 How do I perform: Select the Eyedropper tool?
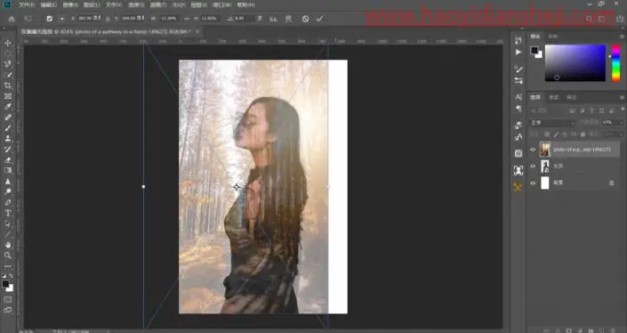[8, 107]
